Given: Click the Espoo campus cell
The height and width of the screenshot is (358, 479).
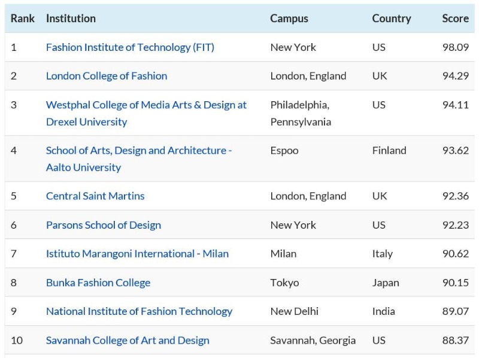Looking at the screenshot, I should pyautogui.click(x=284, y=151).
